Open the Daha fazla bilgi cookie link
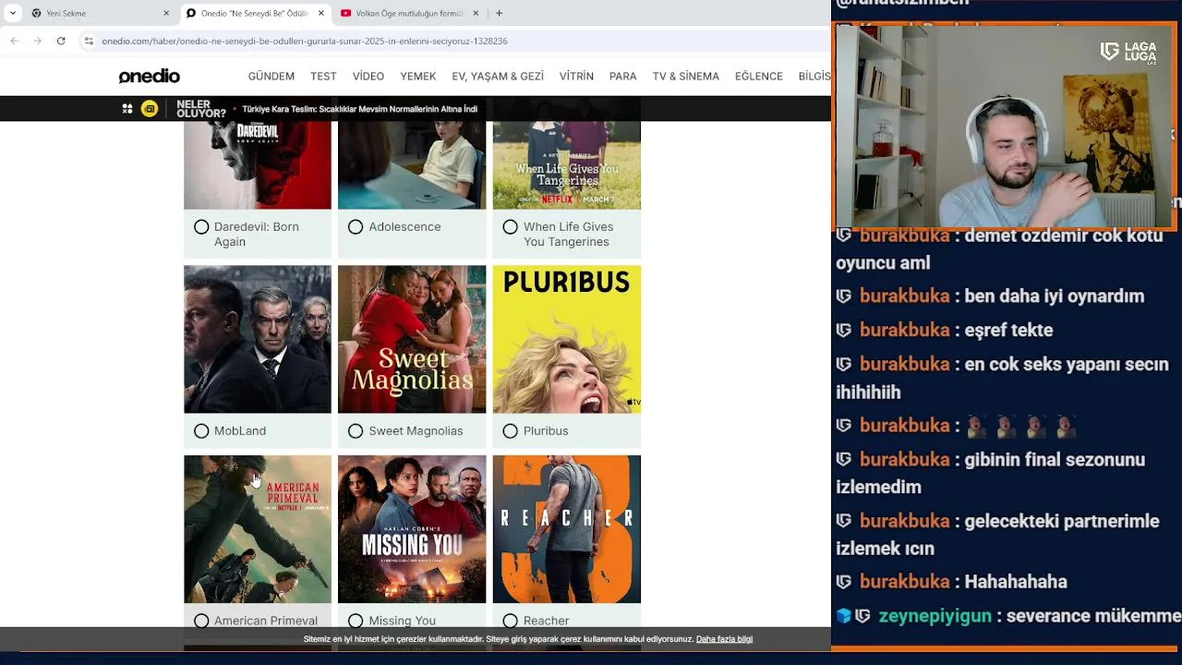 click(x=724, y=639)
